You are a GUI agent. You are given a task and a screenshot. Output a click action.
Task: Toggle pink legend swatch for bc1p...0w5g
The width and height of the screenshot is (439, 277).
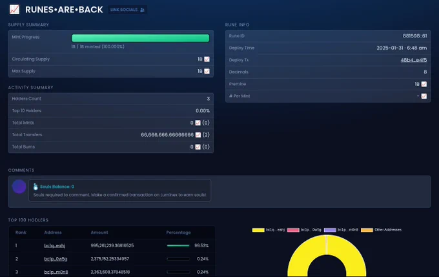pyautogui.click(x=293, y=230)
